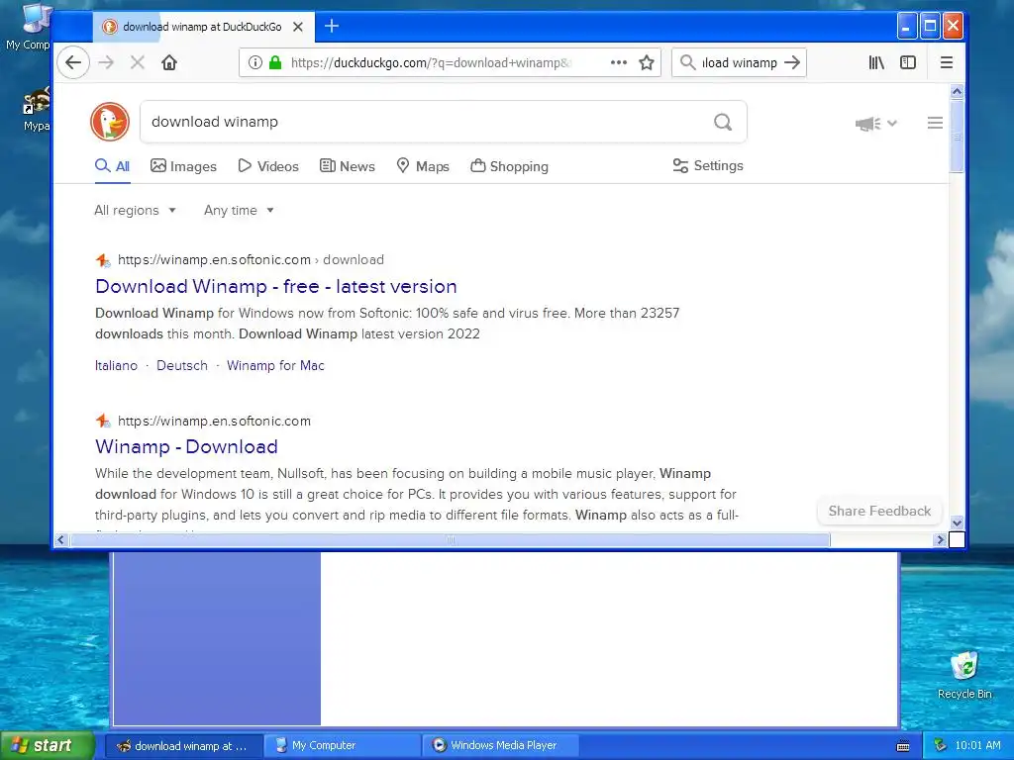Click the Winamp for Mac sitelink
Viewport: 1014px width, 760px height.
pos(275,366)
